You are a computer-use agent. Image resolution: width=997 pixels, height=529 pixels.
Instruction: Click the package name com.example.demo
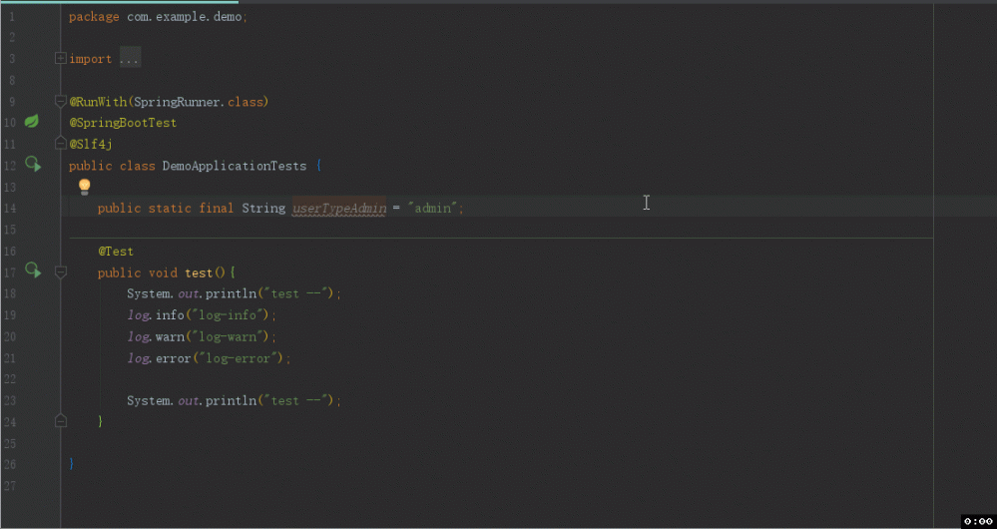point(186,17)
